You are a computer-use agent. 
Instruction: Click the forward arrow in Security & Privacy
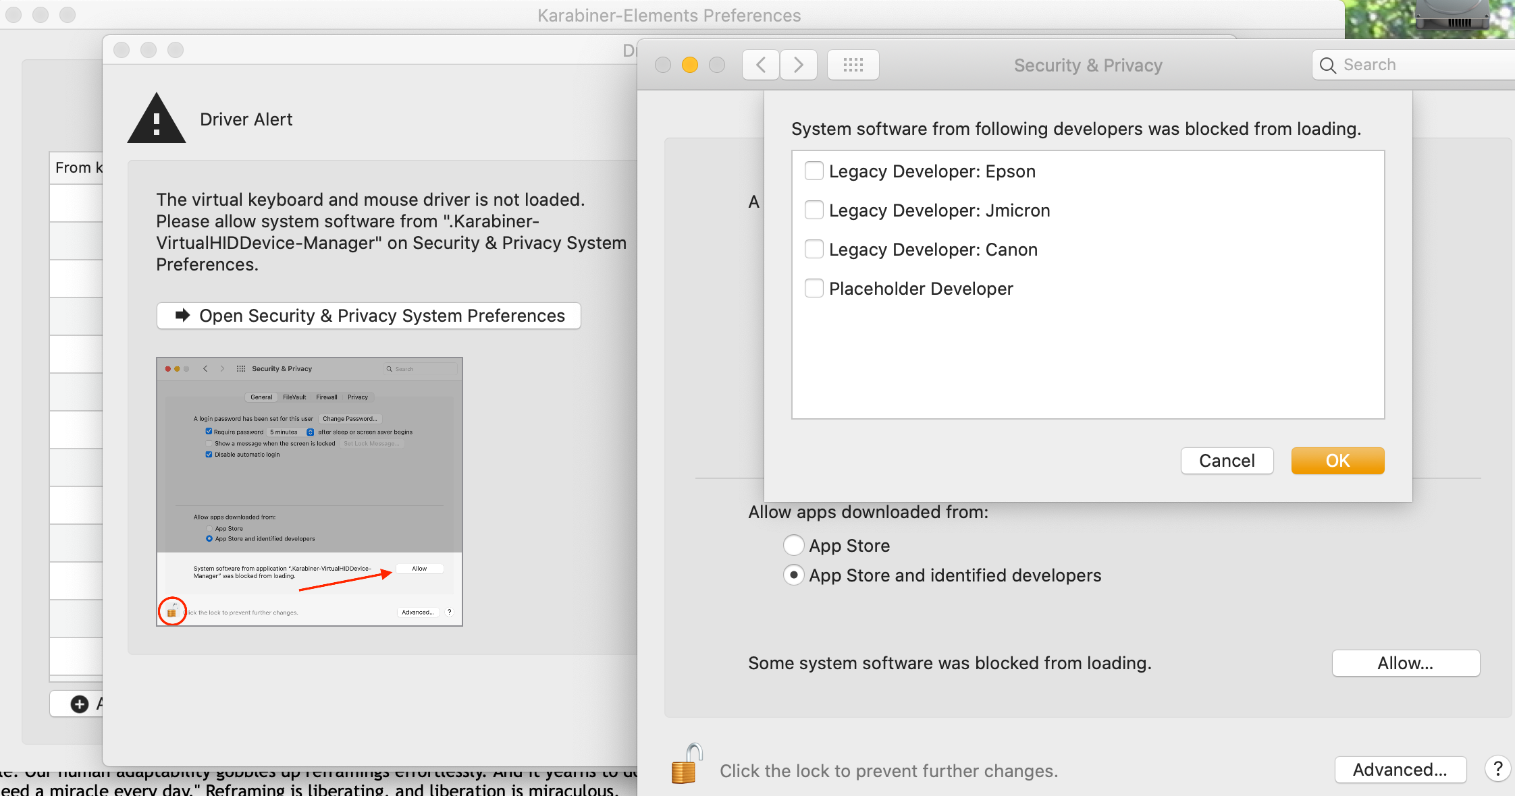click(799, 65)
